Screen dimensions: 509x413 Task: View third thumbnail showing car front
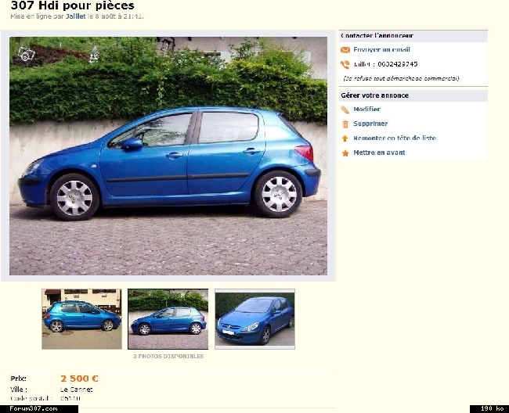coord(254,319)
